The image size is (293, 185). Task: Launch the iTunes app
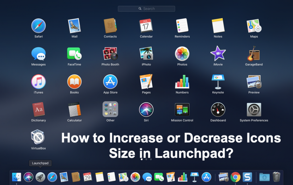38,82
